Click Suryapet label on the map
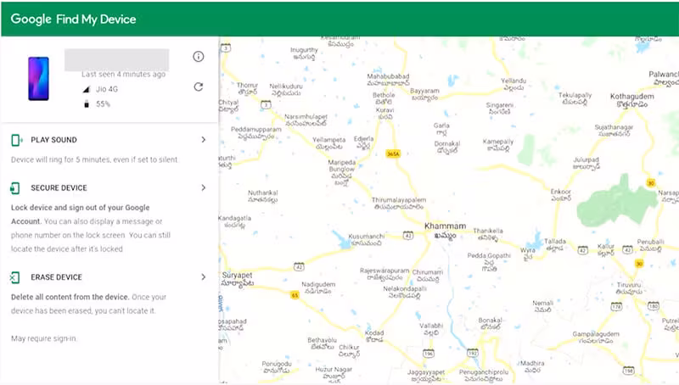Image resolution: width=679 pixels, height=385 pixels. (x=238, y=279)
